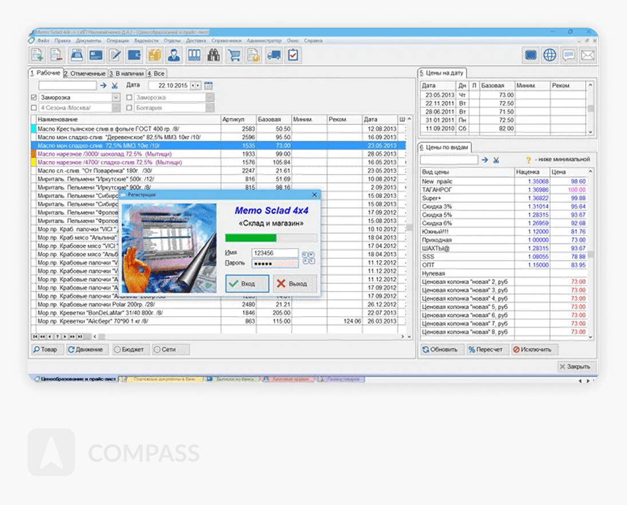Image resolution: width=627 pixels, height=505 pixels.
Task: Click the person contact toolbar icon
Action: pyautogui.click(x=174, y=55)
